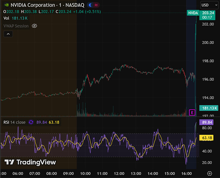Click the VWAP Session indicator label
The image size is (220, 178).
(16, 26)
